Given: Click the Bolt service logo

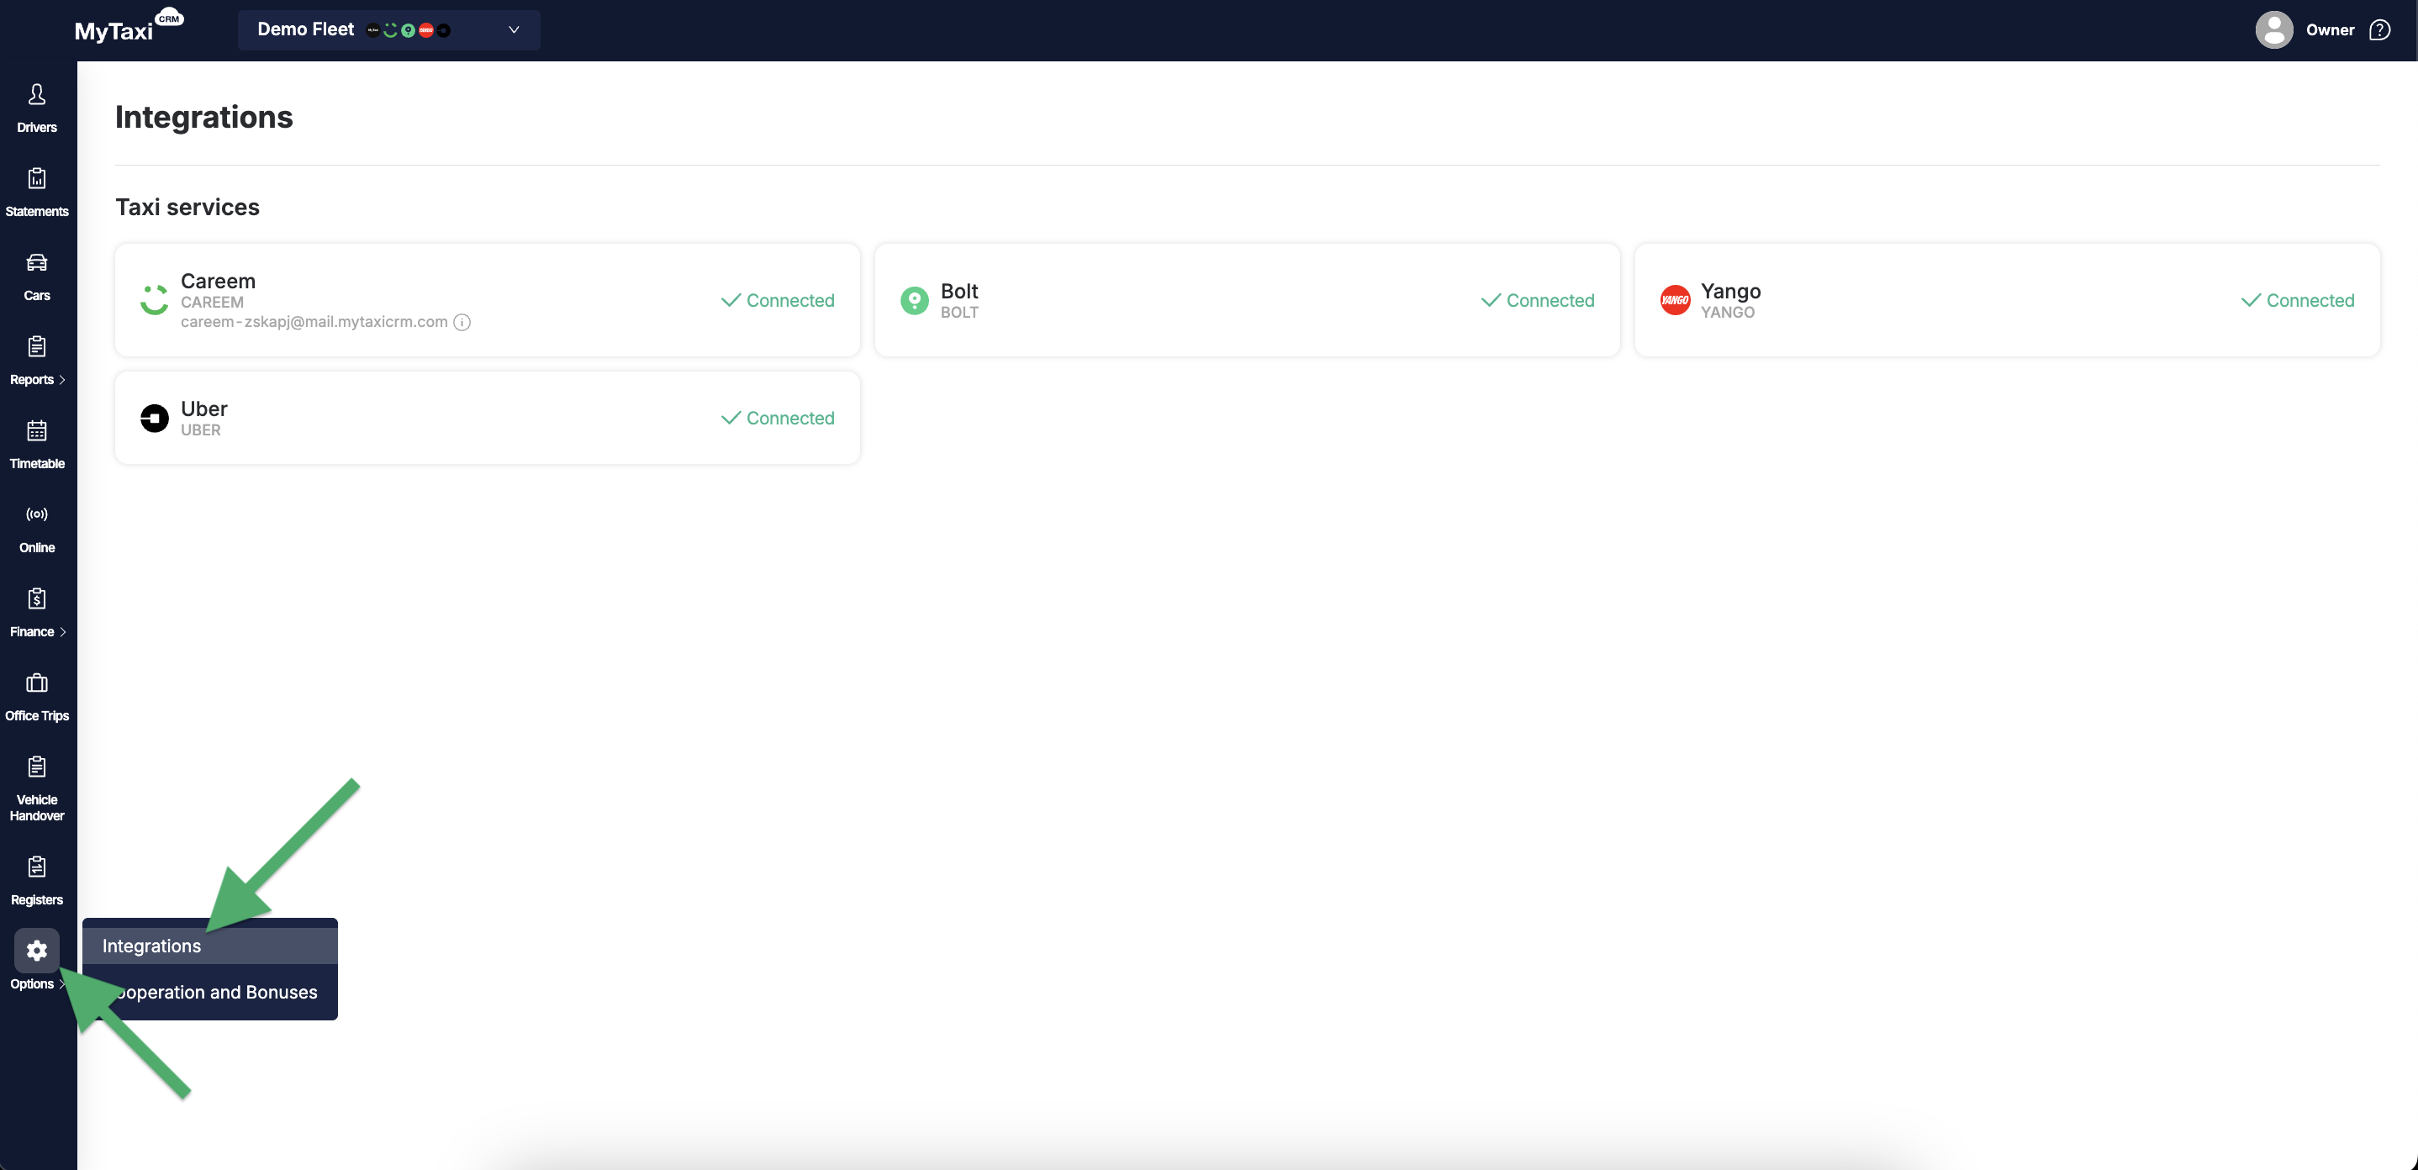Looking at the screenshot, I should click(914, 300).
